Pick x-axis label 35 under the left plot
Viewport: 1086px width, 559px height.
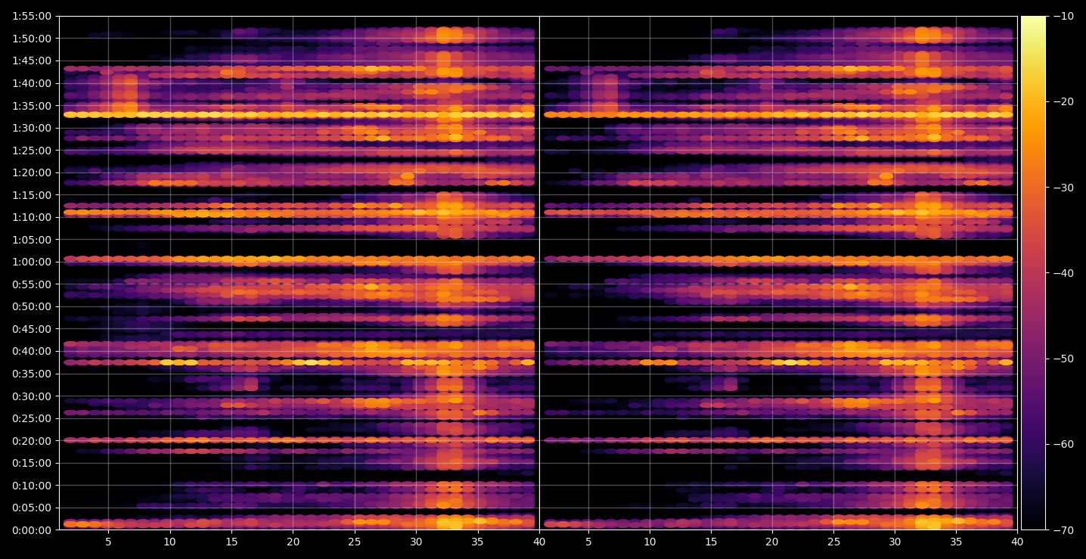(x=478, y=542)
